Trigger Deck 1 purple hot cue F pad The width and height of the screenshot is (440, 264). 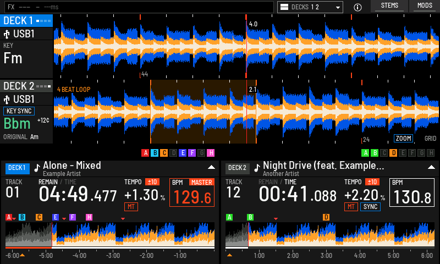192,153
